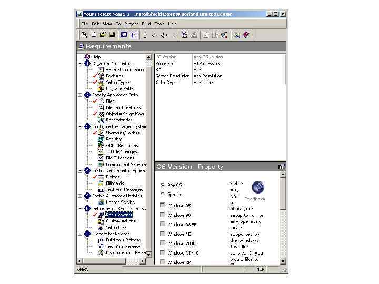Click the Registry icon in the tree
This screenshot has height=284, width=379.
101,139
